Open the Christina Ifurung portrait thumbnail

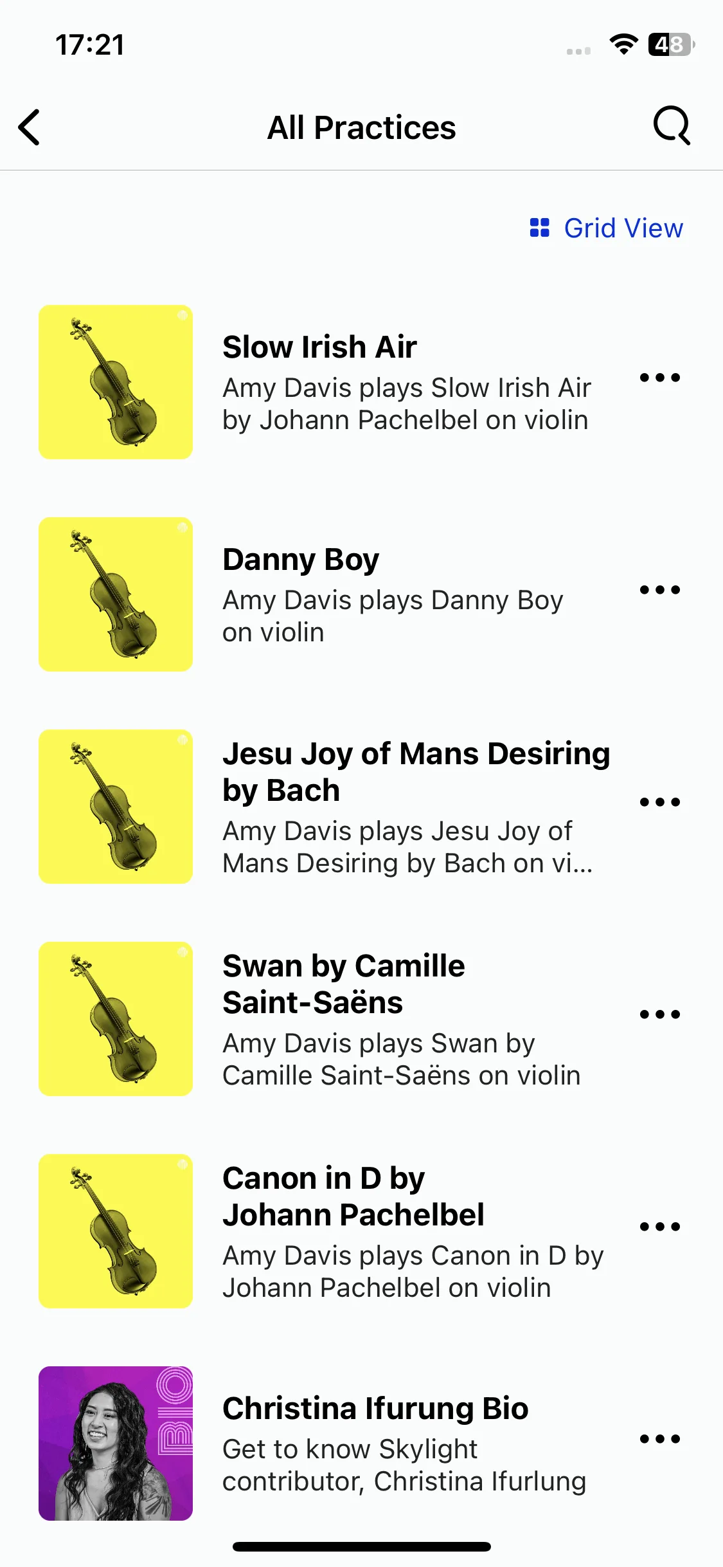coord(116,1443)
